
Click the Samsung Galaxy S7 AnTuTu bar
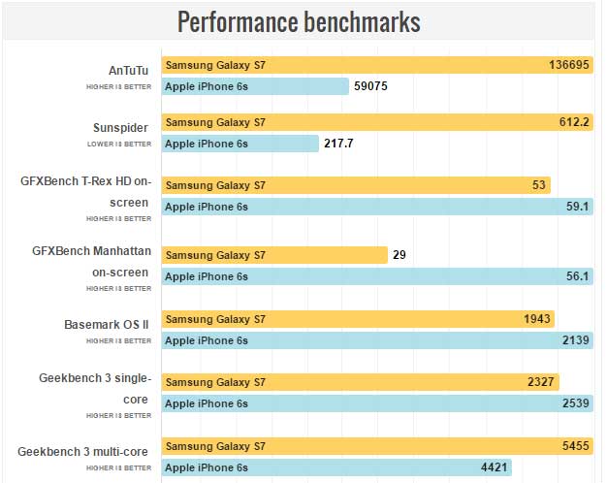(377, 65)
